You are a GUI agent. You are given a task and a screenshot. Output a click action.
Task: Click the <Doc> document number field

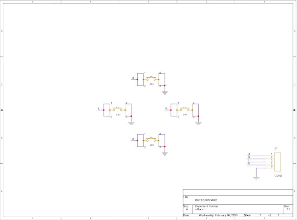click(x=199, y=210)
